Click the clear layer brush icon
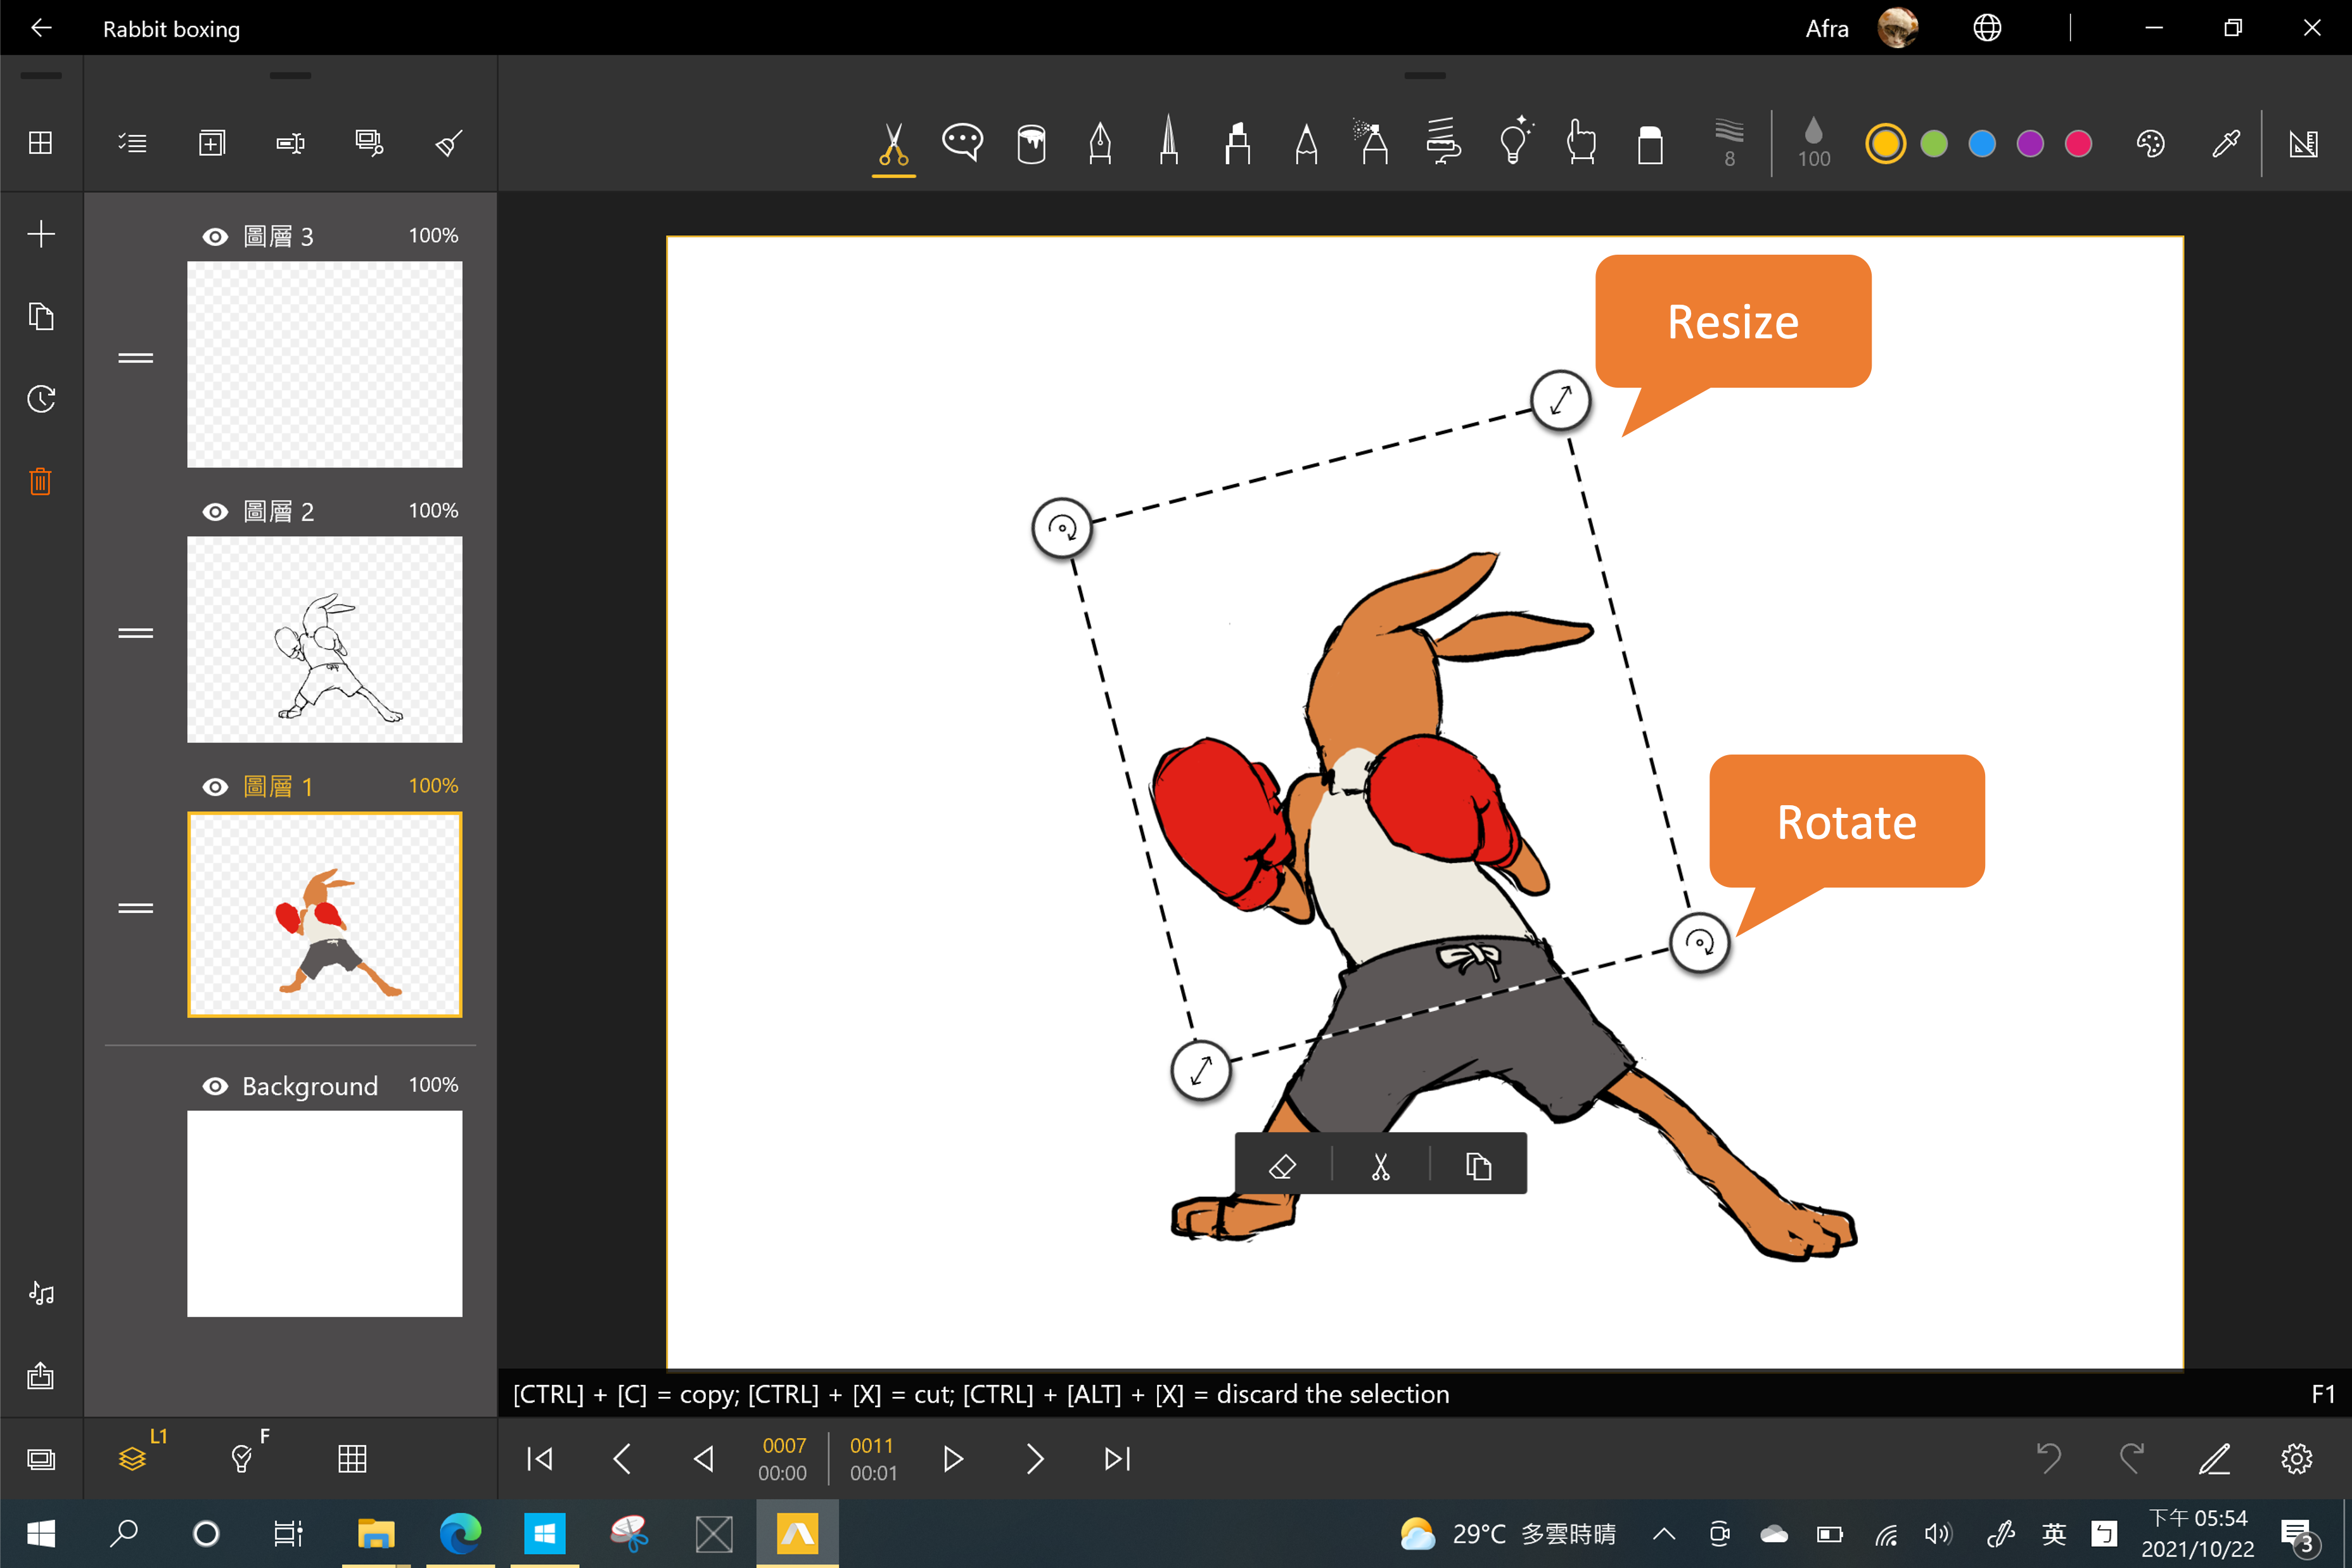This screenshot has height=1568, width=2352. (x=449, y=143)
